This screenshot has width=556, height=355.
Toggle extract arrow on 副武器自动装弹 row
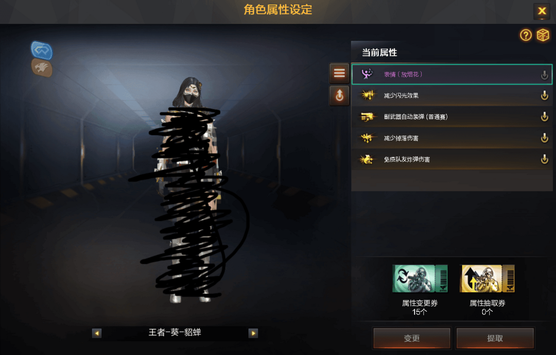pos(544,117)
